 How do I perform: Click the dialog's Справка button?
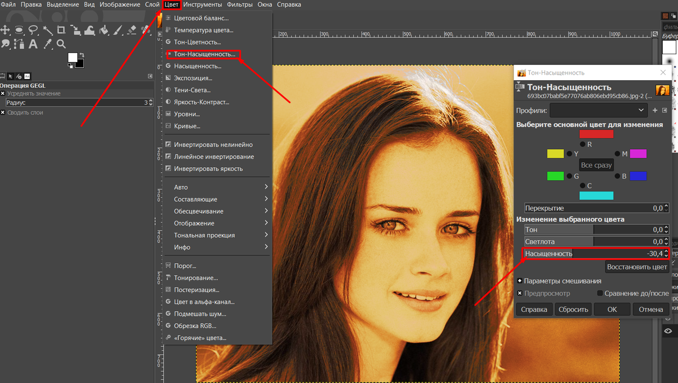click(x=534, y=309)
